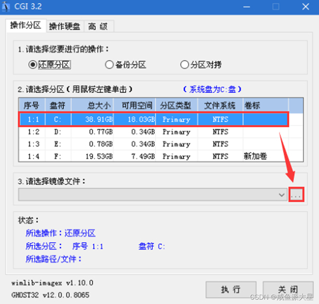Select partition row 1:1 drive C:
The height and width of the screenshot is (304, 319).
154,119
